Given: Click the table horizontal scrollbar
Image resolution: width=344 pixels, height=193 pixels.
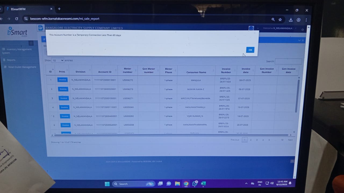Looking at the screenshot, I should tap(171, 135).
